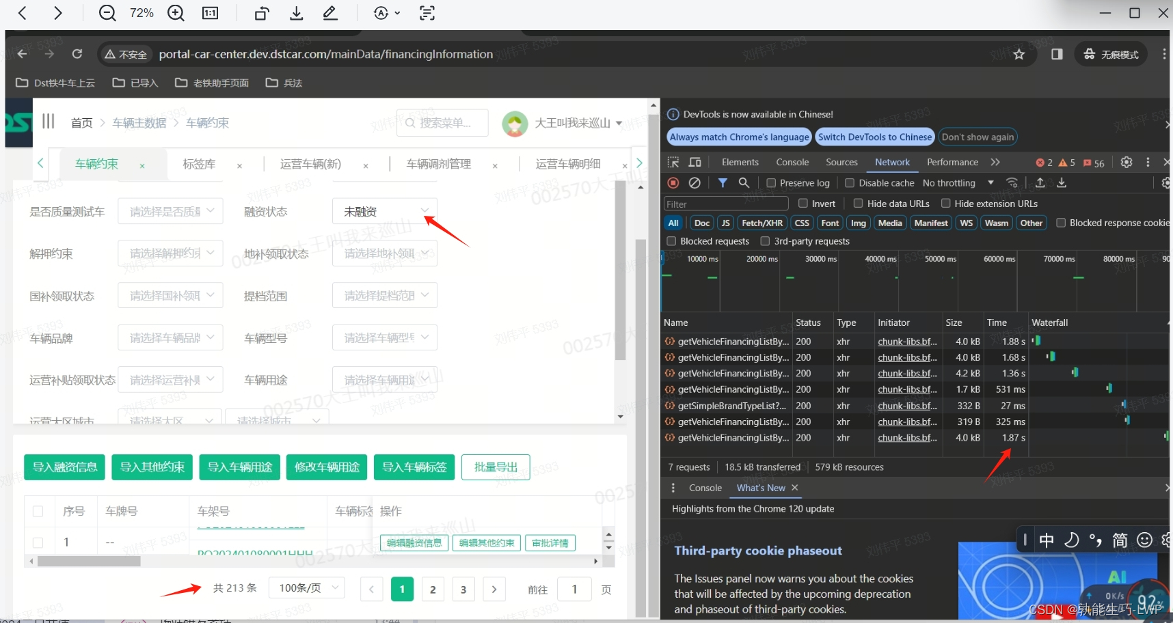Viewport: 1173px width, 623px height.
Task: Open the 融资状态 dropdown showing 未融资
Action: click(385, 211)
